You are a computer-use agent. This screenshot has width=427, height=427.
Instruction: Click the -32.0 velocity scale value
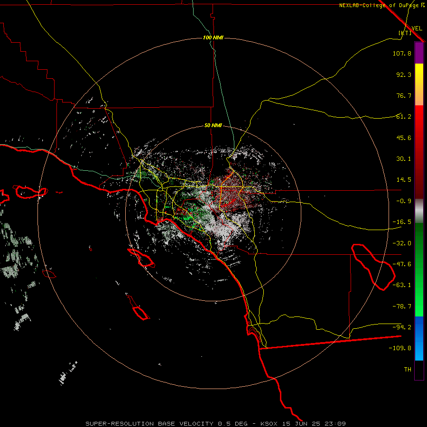click(402, 243)
